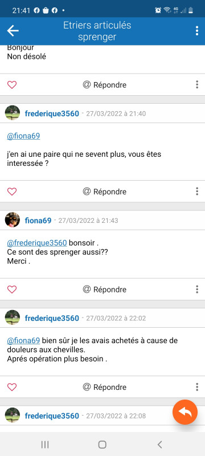Screen dimensions: 205x456
Task: Tap the orange floating reply button
Action: pos(185,412)
